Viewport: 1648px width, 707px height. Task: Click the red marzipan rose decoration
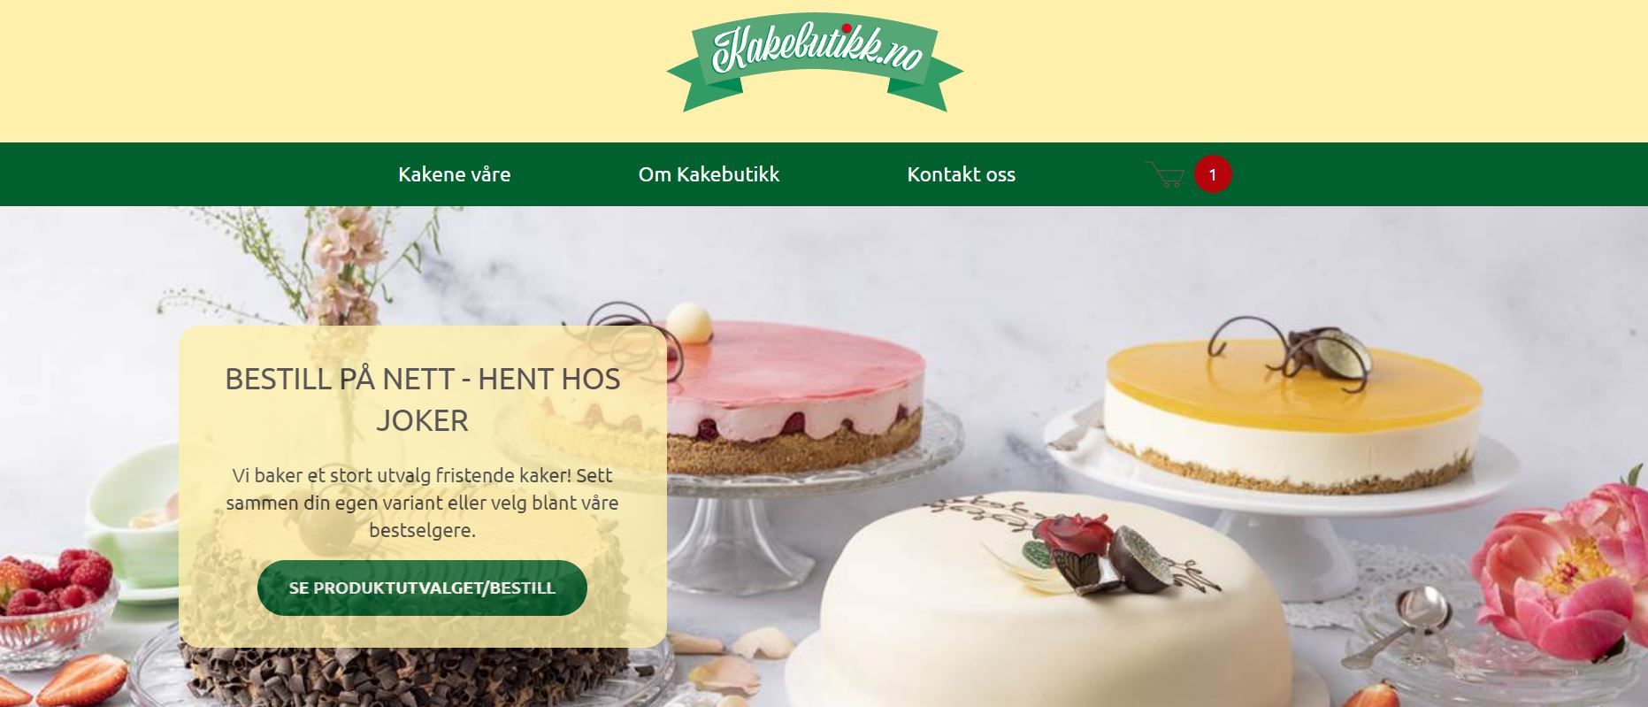(x=1070, y=542)
